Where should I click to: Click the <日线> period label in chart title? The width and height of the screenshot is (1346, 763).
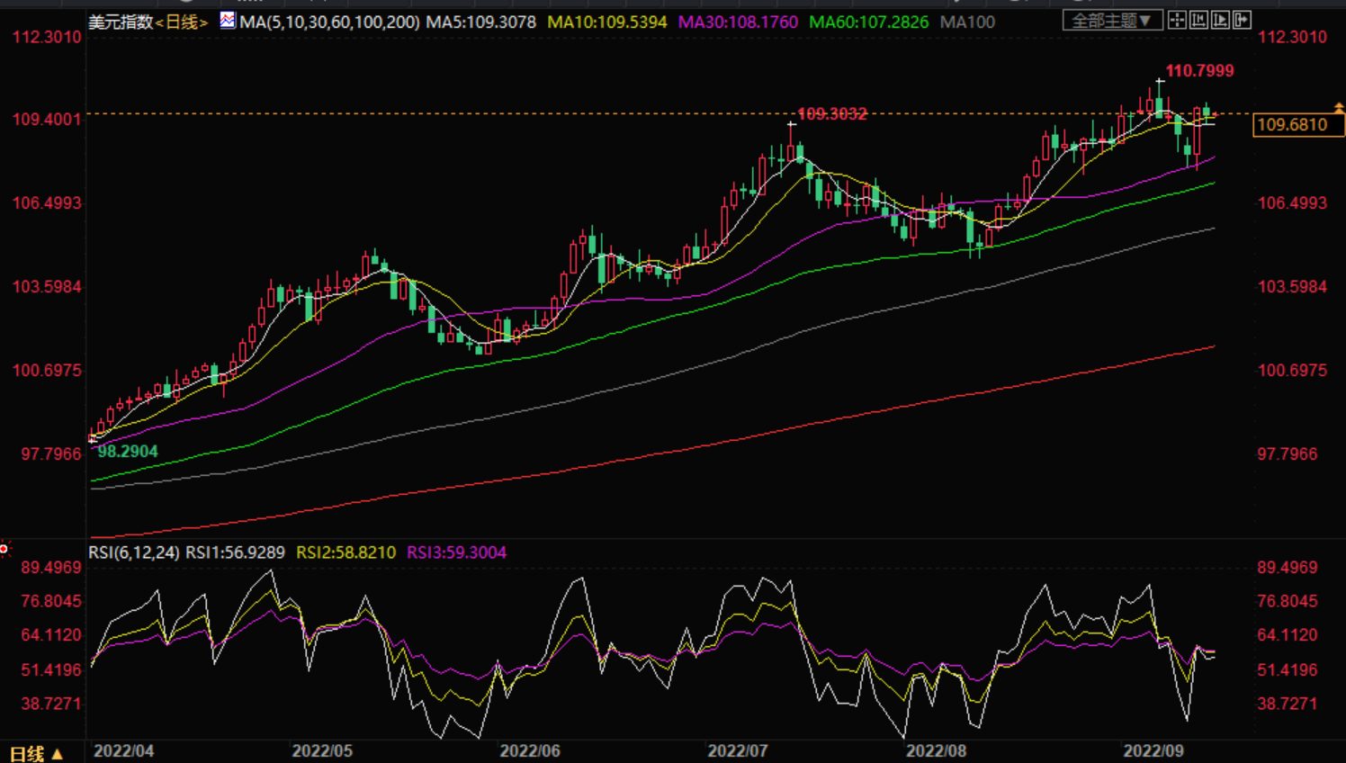click(182, 22)
